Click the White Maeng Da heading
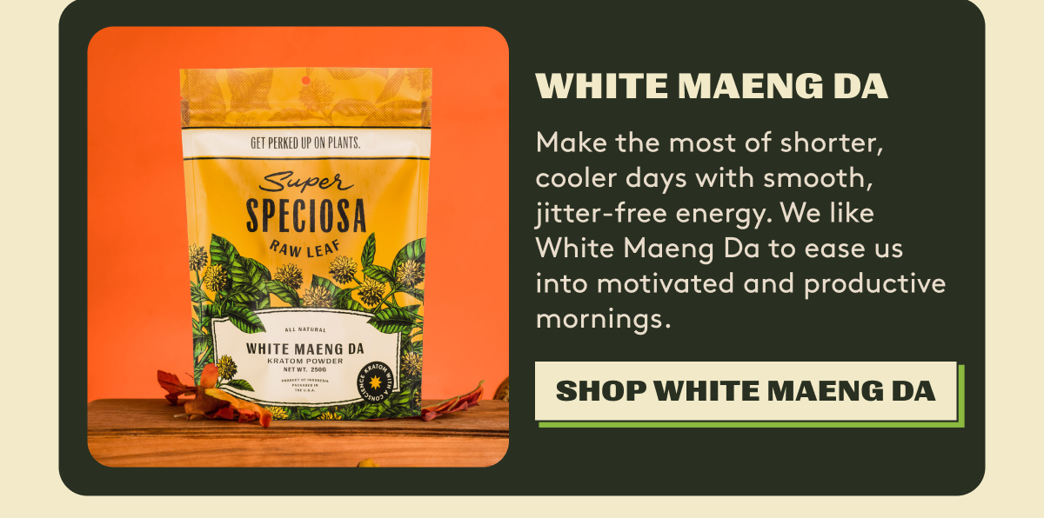The width and height of the screenshot is (1044, 518). (x=711, y=86)
